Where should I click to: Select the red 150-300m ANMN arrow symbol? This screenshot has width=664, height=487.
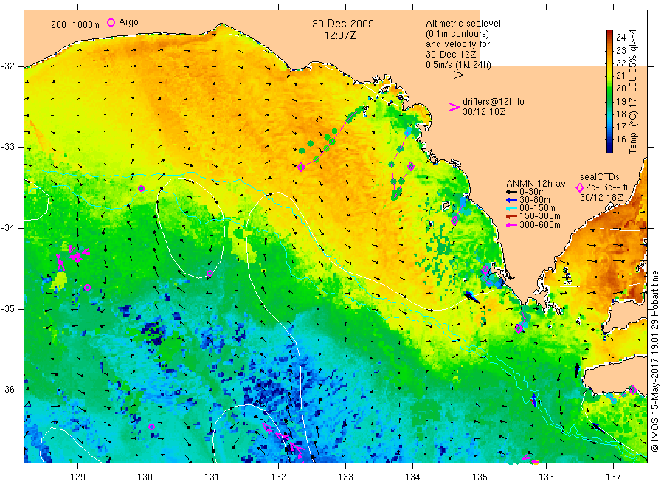click(x=511, y=216)
